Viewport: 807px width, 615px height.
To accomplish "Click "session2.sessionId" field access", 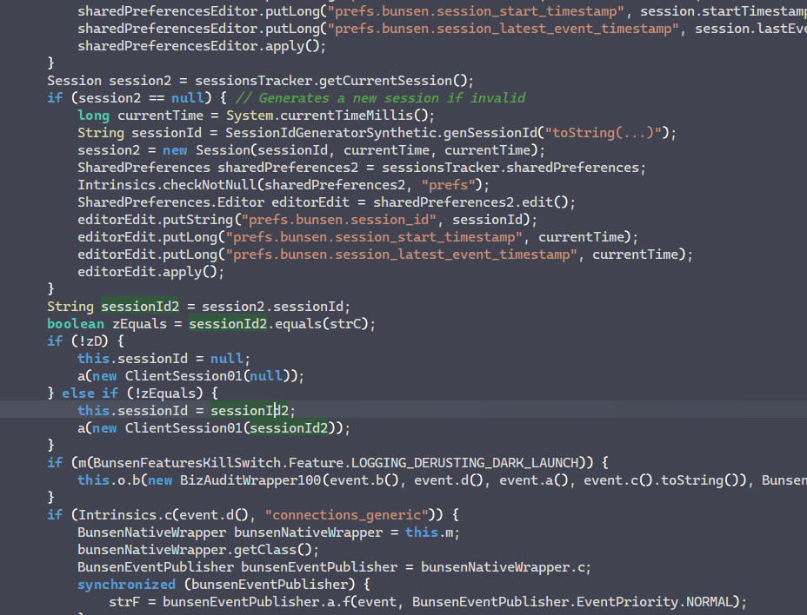I will [x=272, y=307].
